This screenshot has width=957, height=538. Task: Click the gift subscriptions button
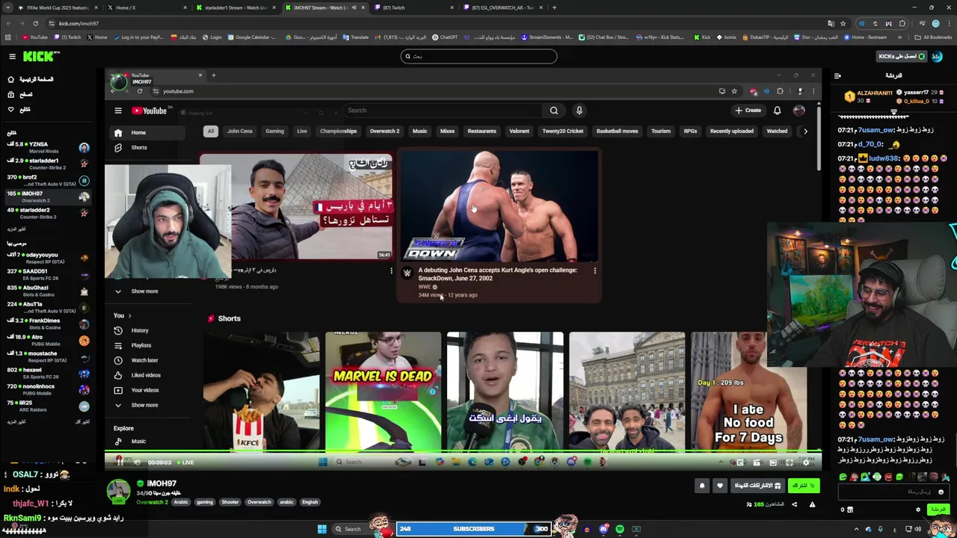click(757, 486)
